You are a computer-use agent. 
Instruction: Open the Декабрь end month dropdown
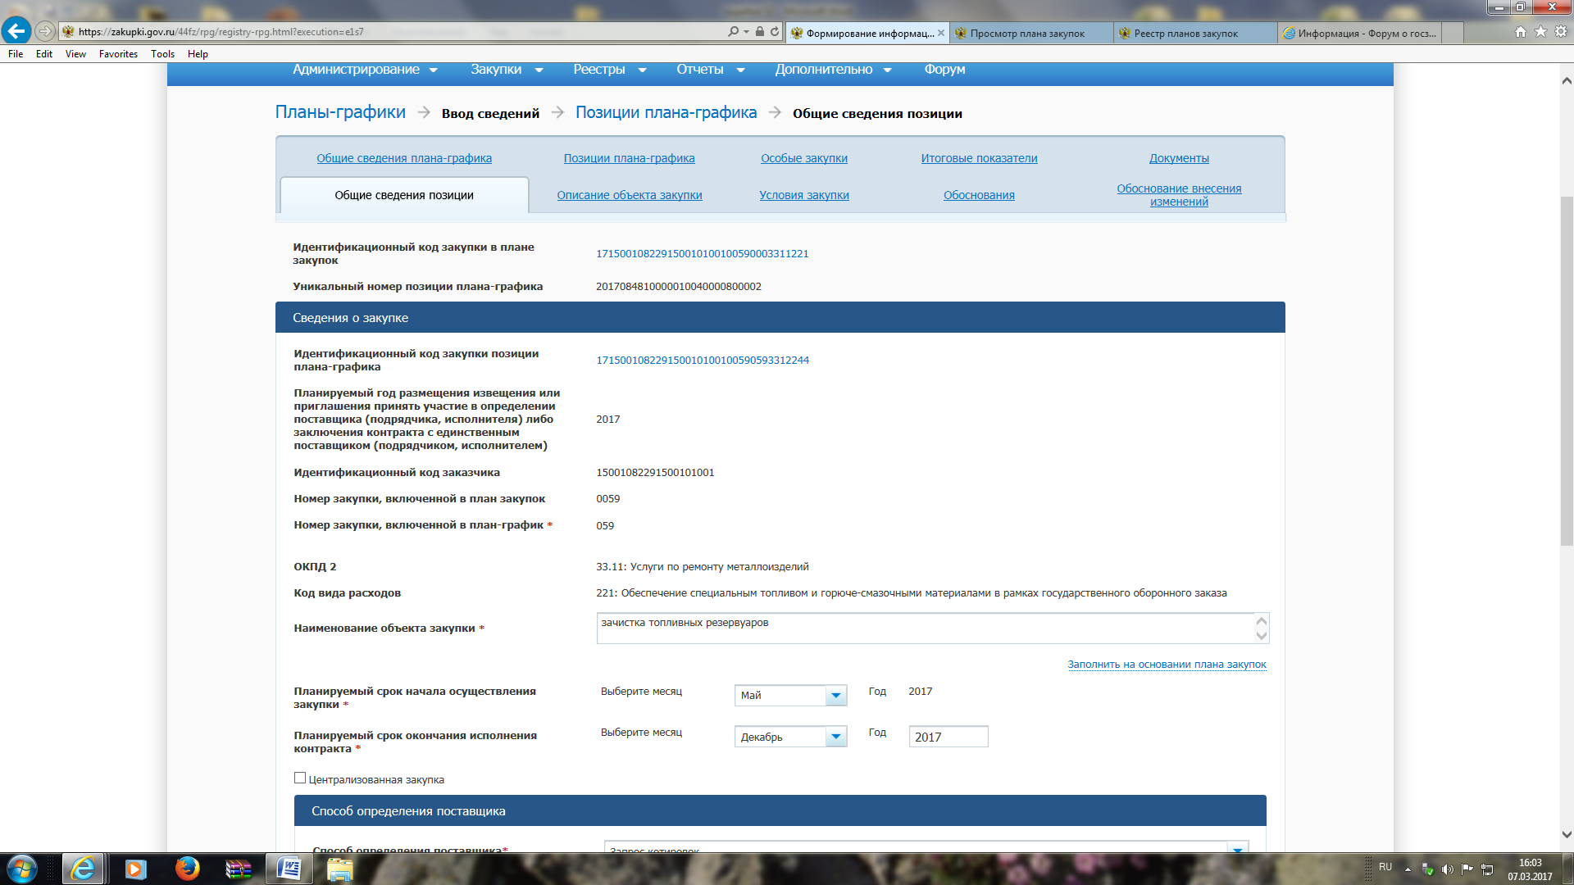point(835,737)
